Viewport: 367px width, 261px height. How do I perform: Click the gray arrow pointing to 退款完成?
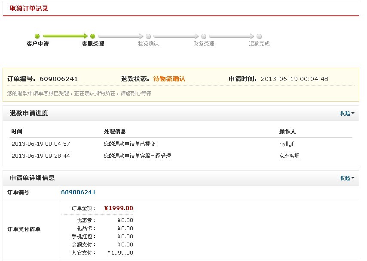(232, 37)
